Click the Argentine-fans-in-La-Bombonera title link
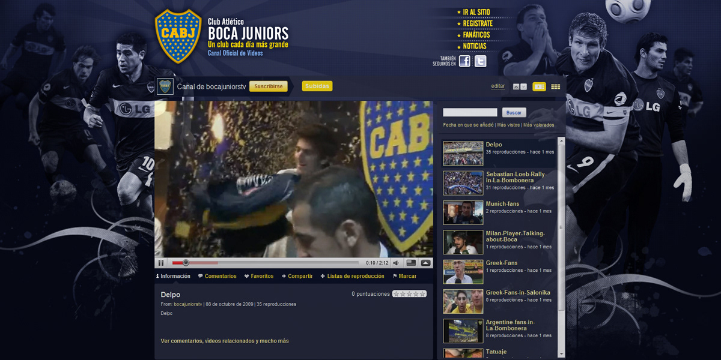Image resolution: width=721 pixels, height=360 pixels. [x=510, y=325]
